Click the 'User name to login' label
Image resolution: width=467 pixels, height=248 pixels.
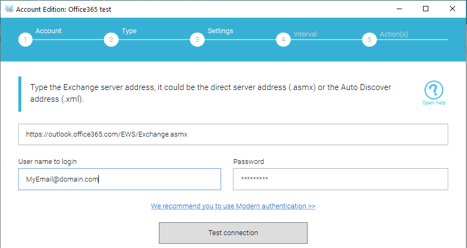pos(47,161)
